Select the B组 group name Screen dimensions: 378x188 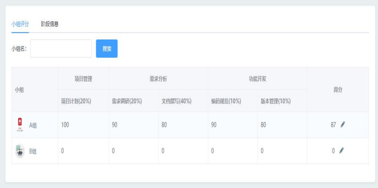[x=33, y=151]
